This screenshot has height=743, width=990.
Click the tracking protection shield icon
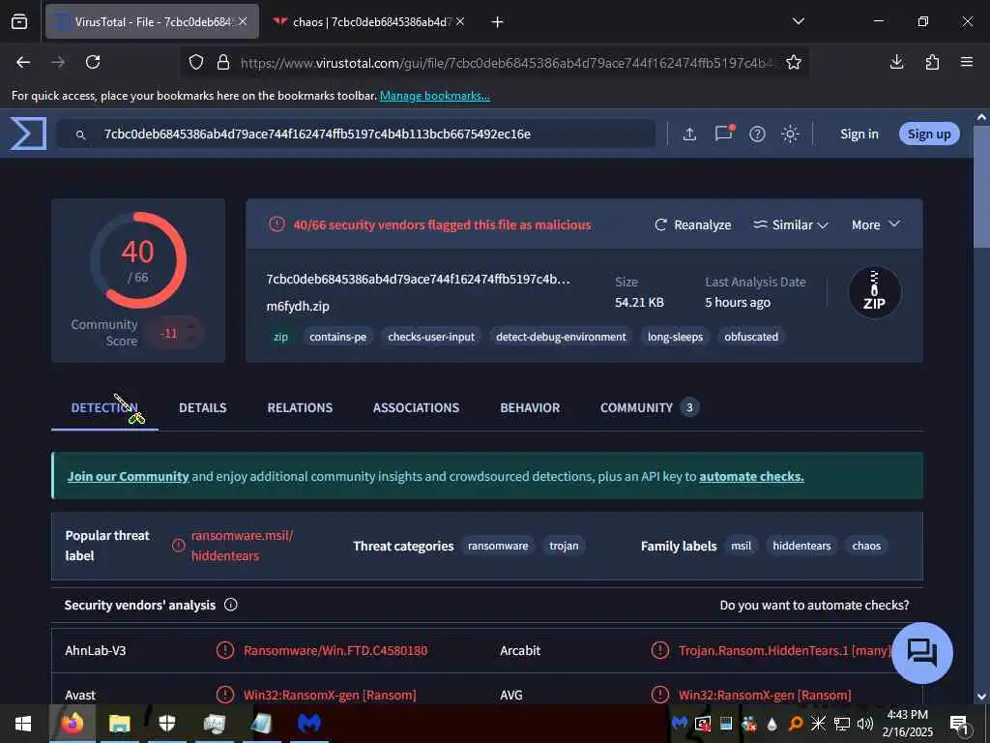tap(196, 62)
